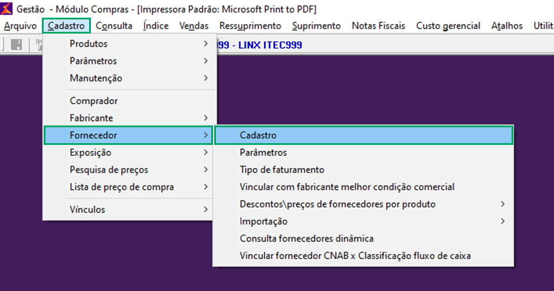Open the Custo gerencial menu
Screen dimensions: 554x291
(448, 26)
